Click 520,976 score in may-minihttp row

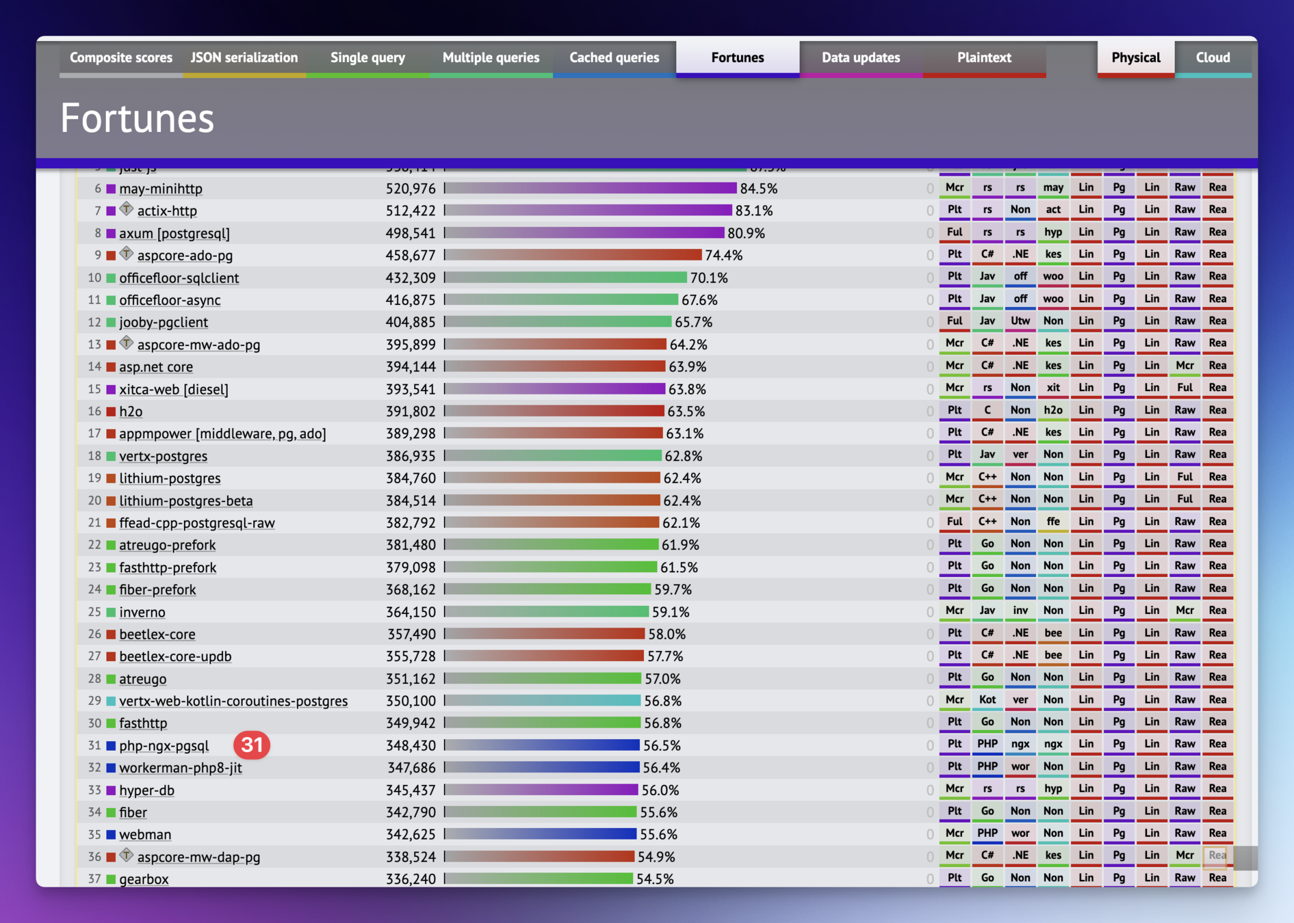point(411,189)
